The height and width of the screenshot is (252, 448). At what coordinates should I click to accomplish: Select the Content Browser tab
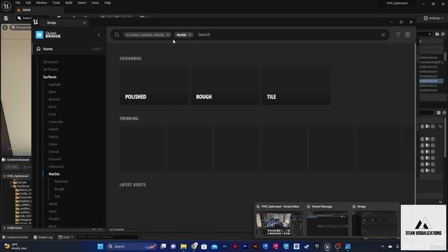(x=15, y=160)
